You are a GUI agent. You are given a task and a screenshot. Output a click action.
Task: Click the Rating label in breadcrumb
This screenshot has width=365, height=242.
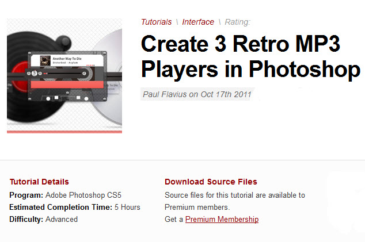237,22
